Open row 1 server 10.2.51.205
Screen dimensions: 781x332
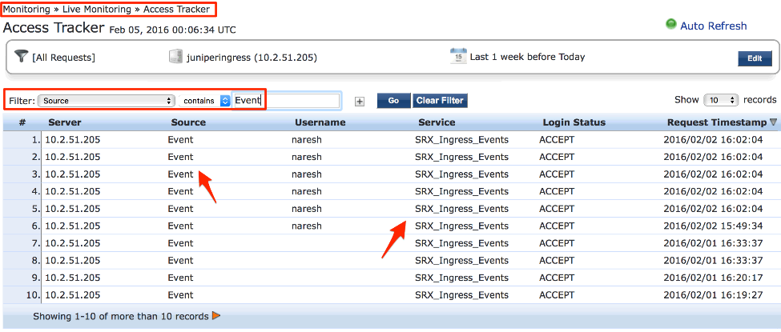73,140
